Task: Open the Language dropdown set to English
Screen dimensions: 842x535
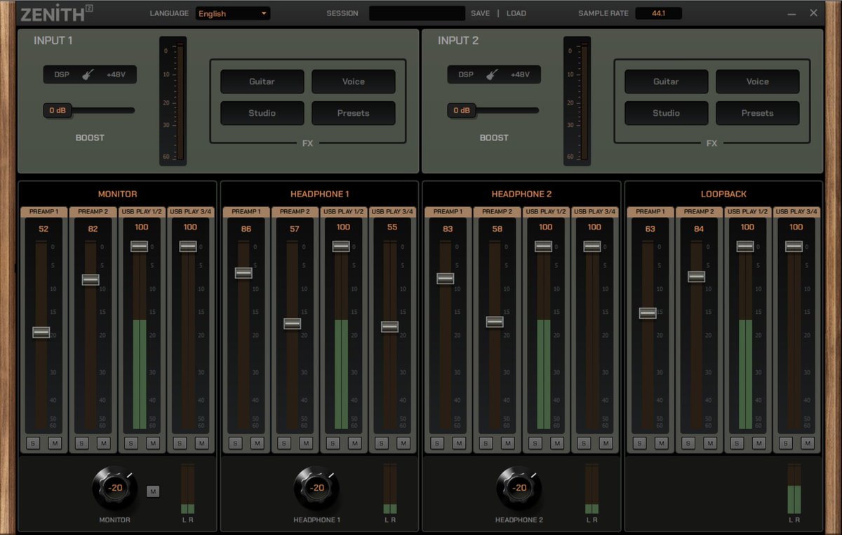Action: click(233, 13)
